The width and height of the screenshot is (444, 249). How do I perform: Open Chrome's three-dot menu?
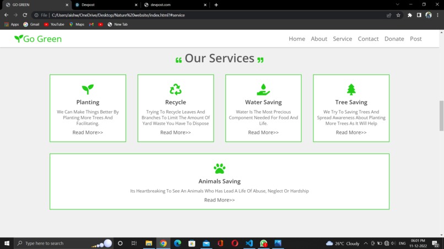point(437,15)
